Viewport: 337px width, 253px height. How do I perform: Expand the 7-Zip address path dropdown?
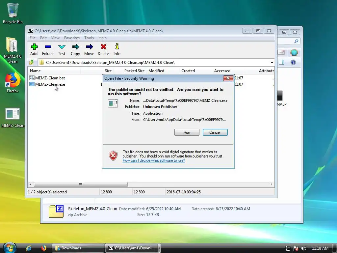pyautogui.click(x=272, y=63)
